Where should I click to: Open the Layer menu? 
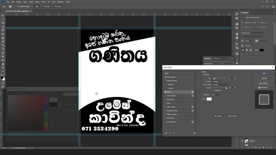point(25,2)
